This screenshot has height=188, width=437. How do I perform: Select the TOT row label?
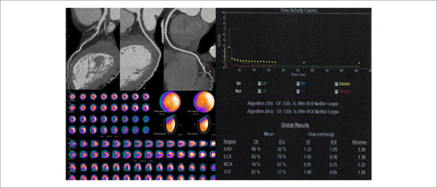(228, 172)
